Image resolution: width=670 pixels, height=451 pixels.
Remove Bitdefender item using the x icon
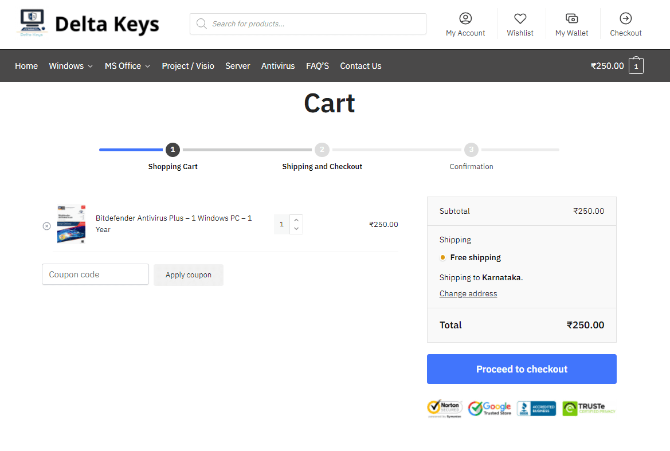point(46,226)
